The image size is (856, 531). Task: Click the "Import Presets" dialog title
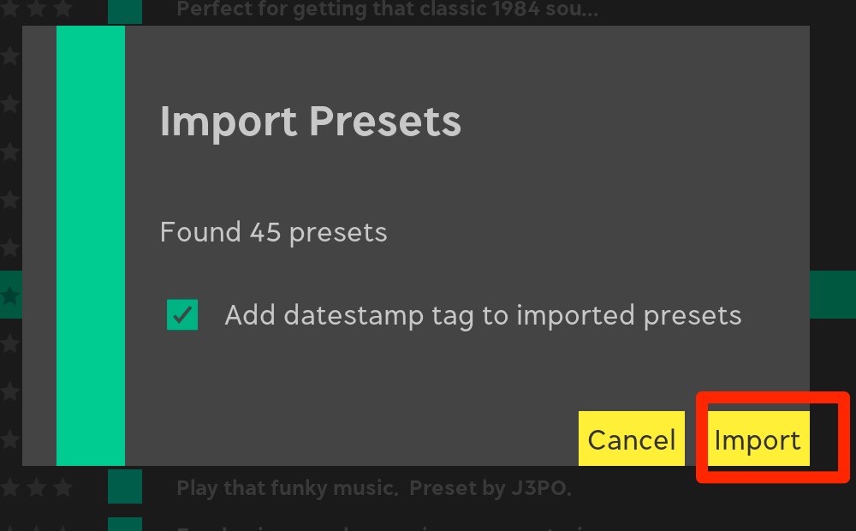pos(311,121)
